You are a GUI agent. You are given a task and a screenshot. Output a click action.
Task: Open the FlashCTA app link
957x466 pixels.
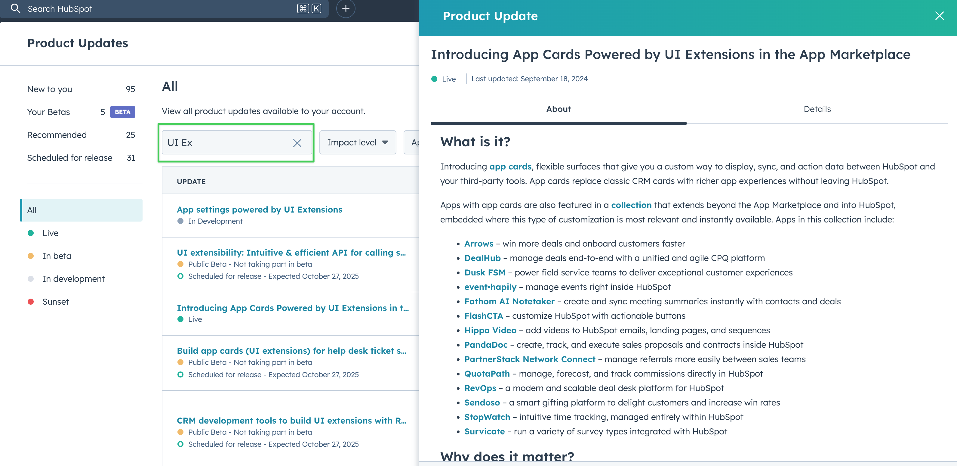[x=483, y=316]
